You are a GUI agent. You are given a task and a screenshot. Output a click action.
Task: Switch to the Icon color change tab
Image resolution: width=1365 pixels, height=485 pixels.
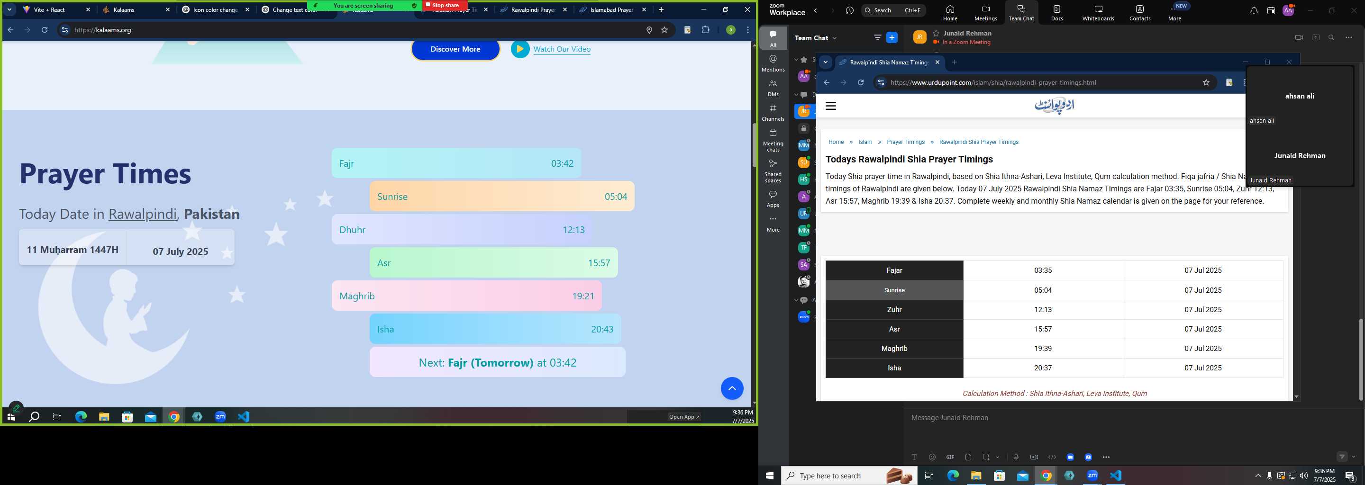216,9
